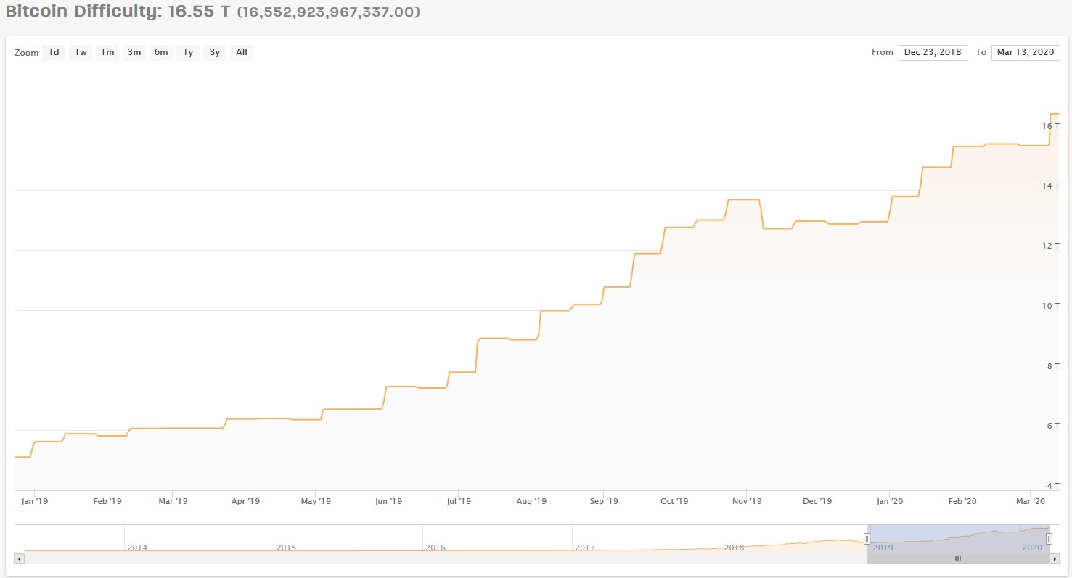Viewport: 1072px width, 578px height.
Task: Click the full difficulty value 16,552,923,967,337.00
Action: point(328,12)
